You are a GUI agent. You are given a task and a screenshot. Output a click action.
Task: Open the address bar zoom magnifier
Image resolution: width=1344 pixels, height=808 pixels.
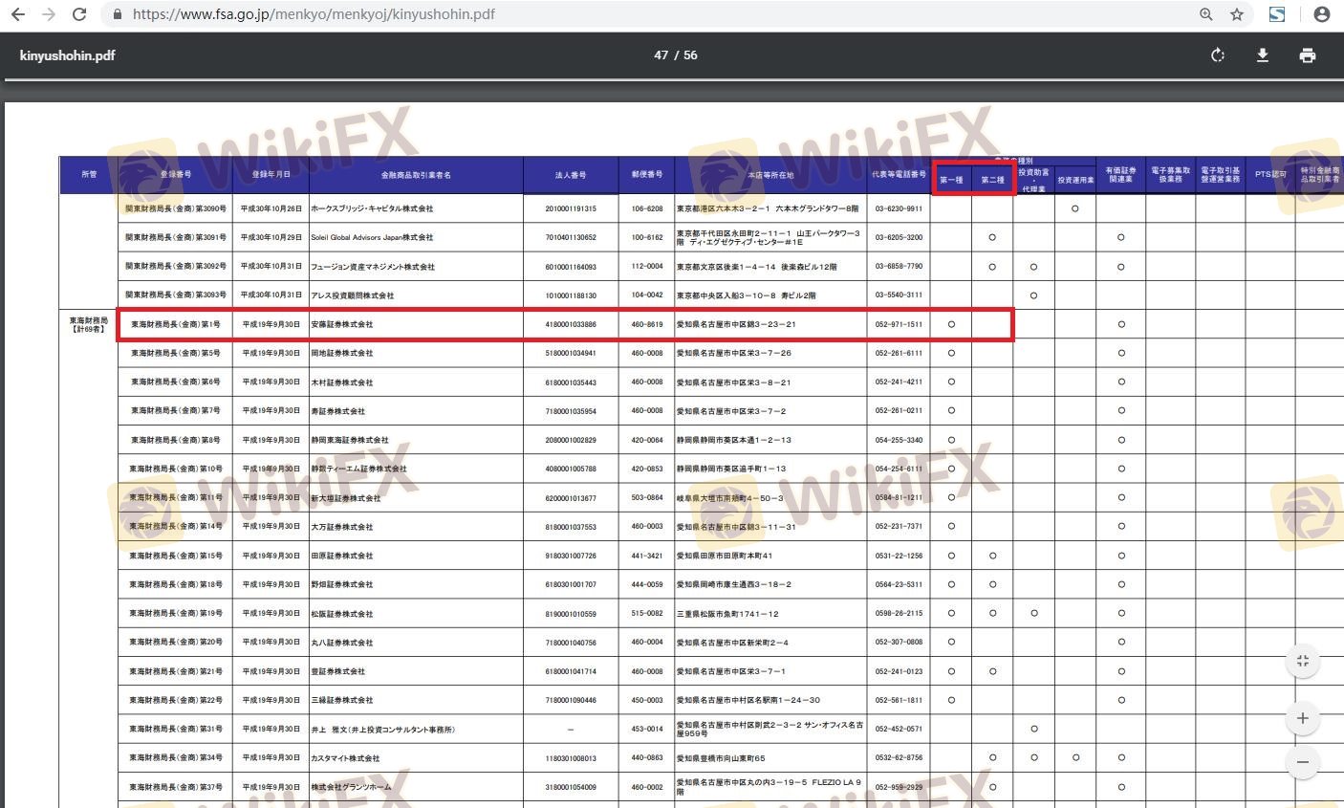pos(1206,14)
